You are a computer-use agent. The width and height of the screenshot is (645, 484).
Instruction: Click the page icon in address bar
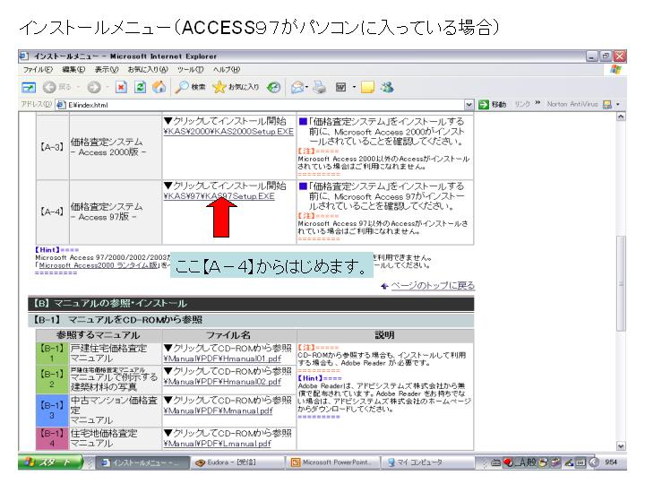(61, 105)
